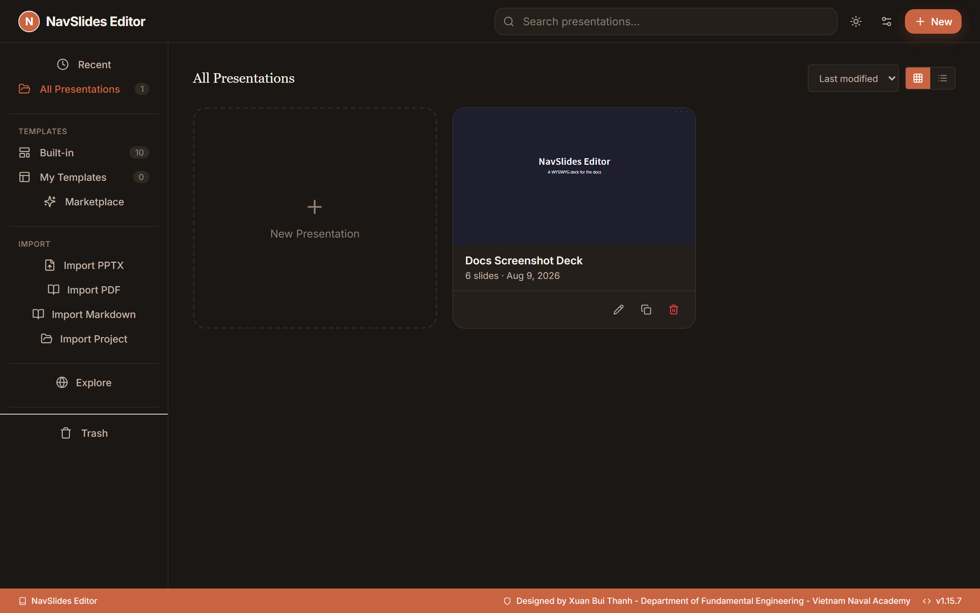Click the Built-in layout icon

point(24,152)
